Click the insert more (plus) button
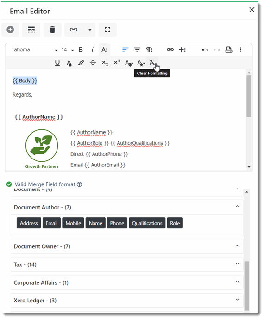 click(182, 49)
